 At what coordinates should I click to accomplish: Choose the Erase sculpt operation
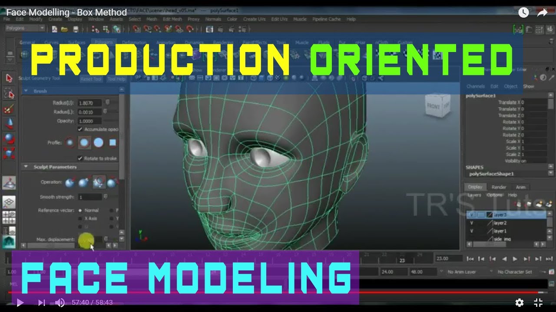[x=112, y=183]
